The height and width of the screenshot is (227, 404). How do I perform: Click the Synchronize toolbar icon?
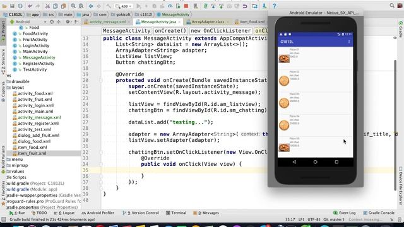(x=20, y=6)
